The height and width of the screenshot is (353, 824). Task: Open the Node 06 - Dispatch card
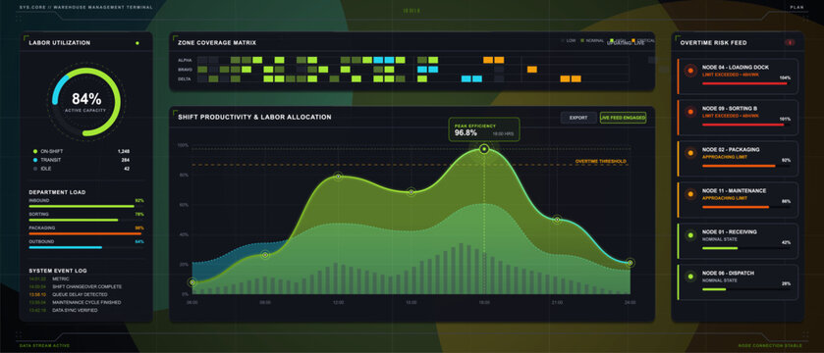[x=738, y=282]
